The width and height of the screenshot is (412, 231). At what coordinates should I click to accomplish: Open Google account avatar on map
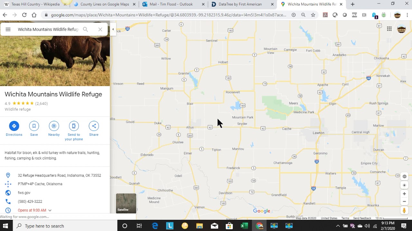[x=401, y=29]
